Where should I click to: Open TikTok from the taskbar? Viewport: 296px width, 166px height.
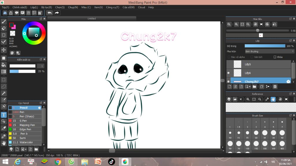pyautogui.click(x=111, y=162)
